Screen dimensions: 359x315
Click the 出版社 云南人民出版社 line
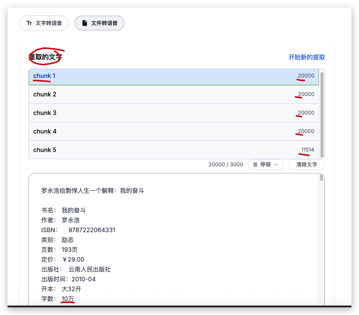click(x=76, y=270)
